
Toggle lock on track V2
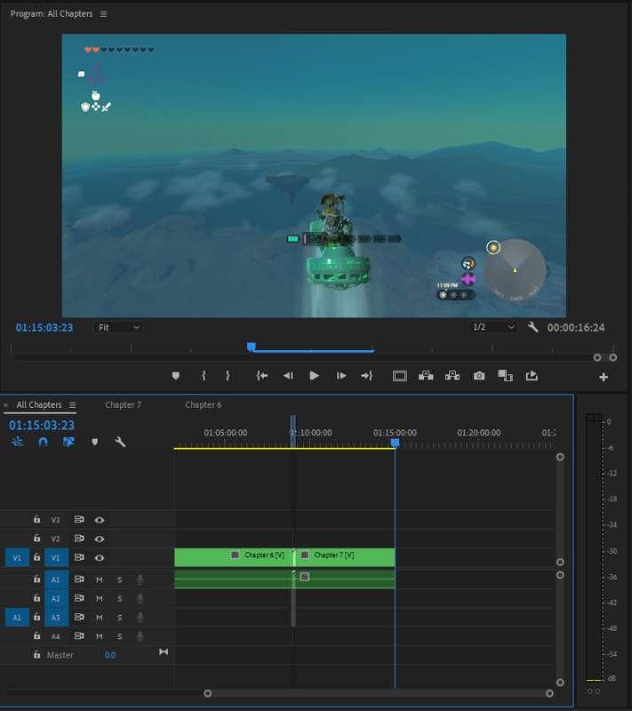pyautogui.click(x=36, y=539)
